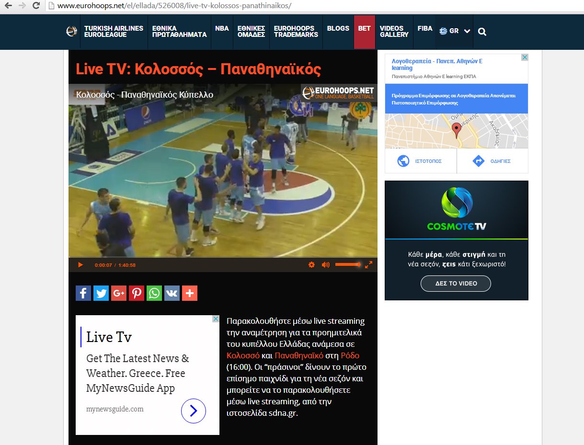This screenshot has width=584, height=445.
Task: Open more share options plus icon
Action: click(190, 293)
